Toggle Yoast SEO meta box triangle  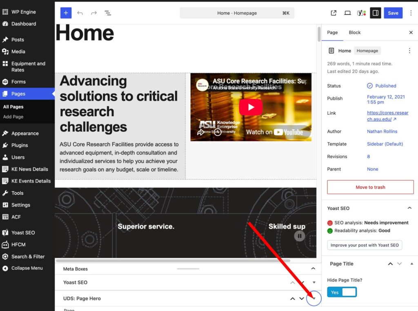pos(314,282)
